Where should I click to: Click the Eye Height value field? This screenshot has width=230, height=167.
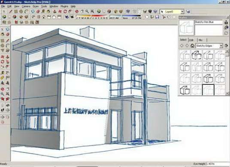pos(218,164)
